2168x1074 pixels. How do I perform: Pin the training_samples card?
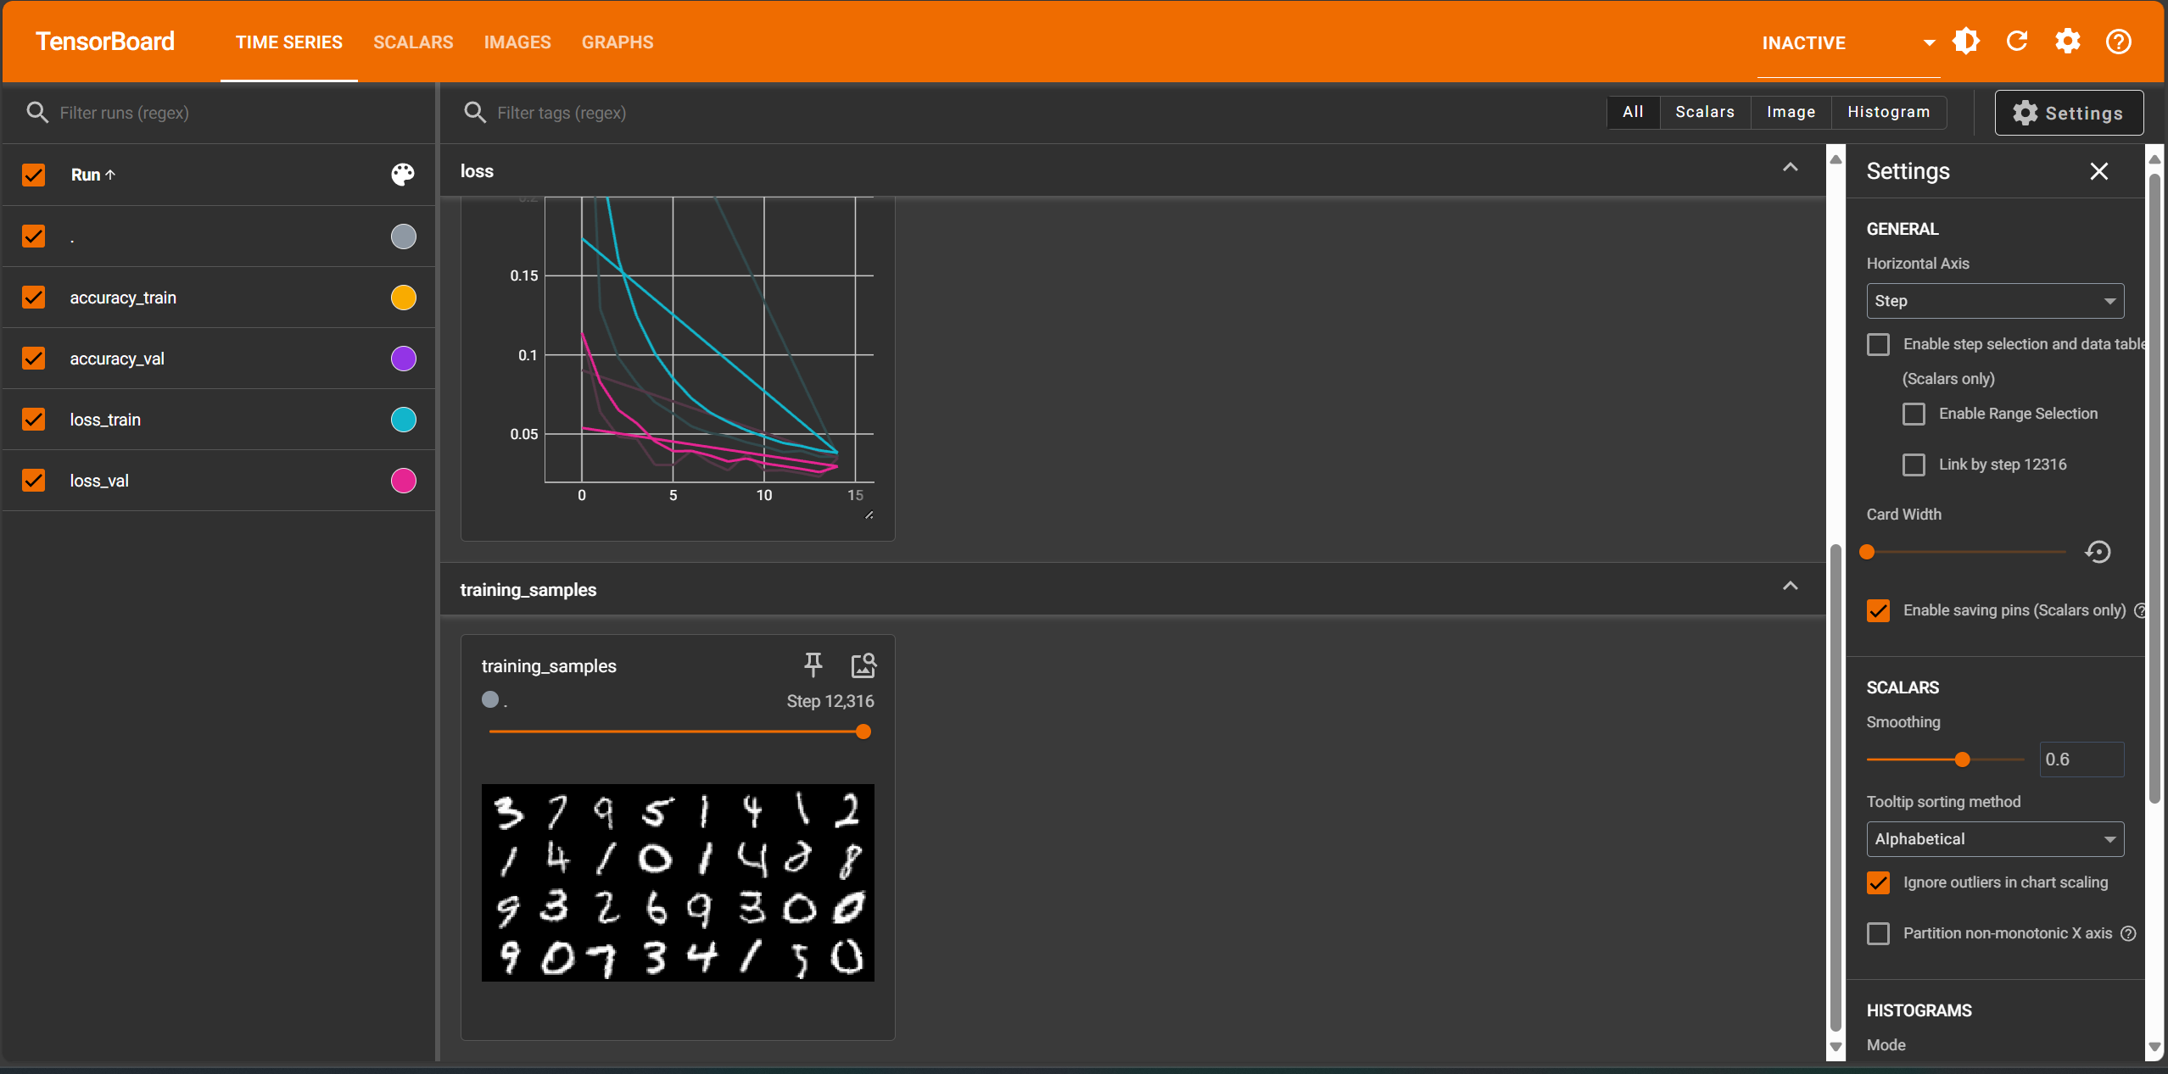coord(813,665)
